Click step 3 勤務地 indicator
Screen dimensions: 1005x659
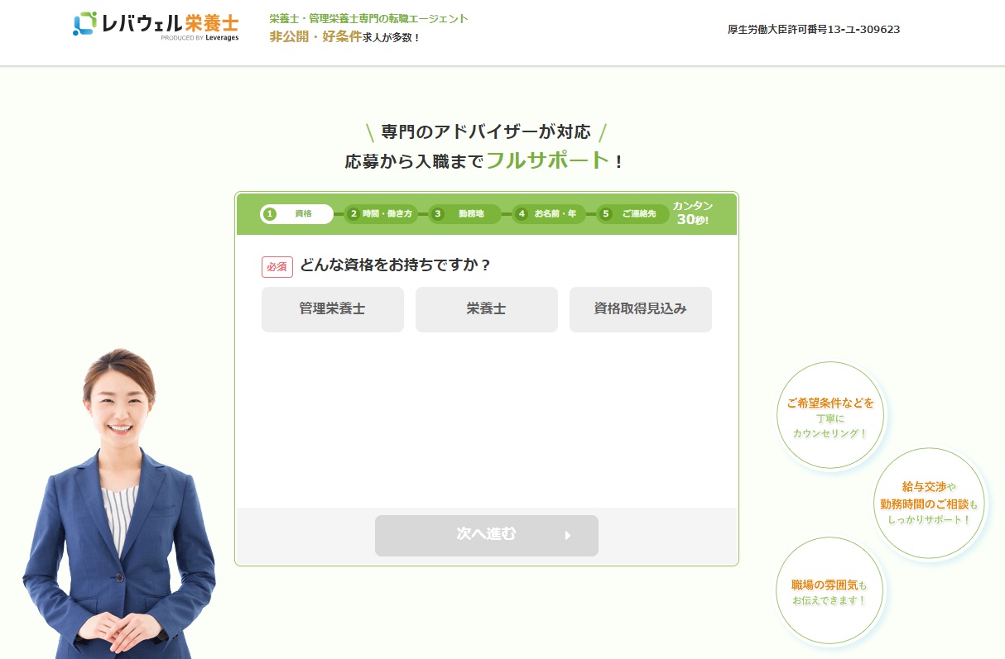[x=464, y=213]
